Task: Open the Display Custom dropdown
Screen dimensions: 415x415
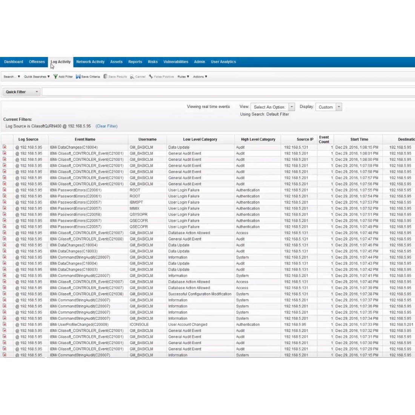Action: pyautogui.click(x=339, y=107)
